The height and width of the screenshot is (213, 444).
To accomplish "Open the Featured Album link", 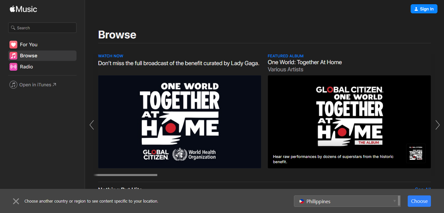I will tap(285, 56).
